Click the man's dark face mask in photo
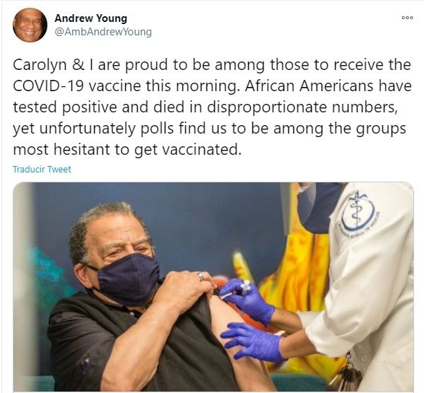 click(x=127, y=278)
